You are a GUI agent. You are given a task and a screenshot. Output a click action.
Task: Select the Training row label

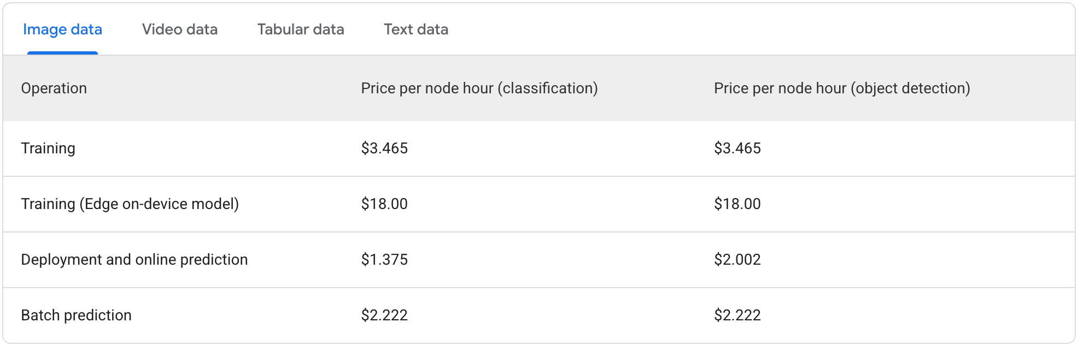pos(48,148)
